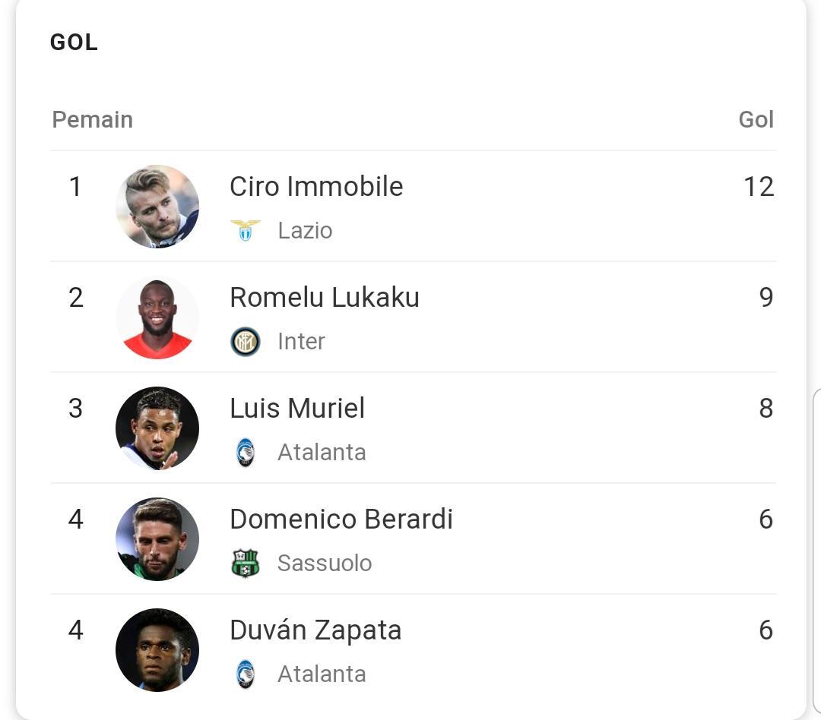The image size is (821, 720).
Task: Open Luis Muriel's player photo
Action: pyautogui.click(x=157, y=428)
